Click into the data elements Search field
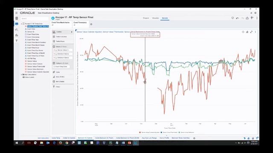Image resolution: width=273 pixels, height=153 pixels. [35, 18]
